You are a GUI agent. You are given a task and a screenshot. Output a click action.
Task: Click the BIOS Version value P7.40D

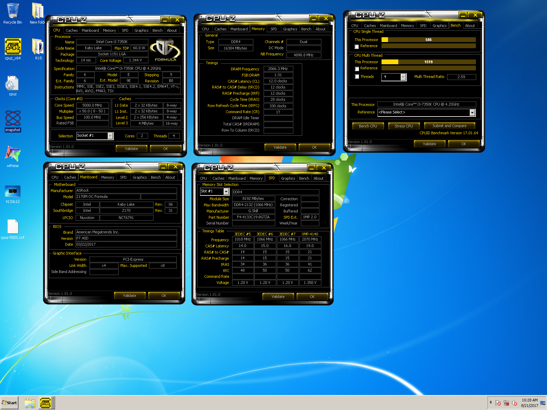(126, 238)
